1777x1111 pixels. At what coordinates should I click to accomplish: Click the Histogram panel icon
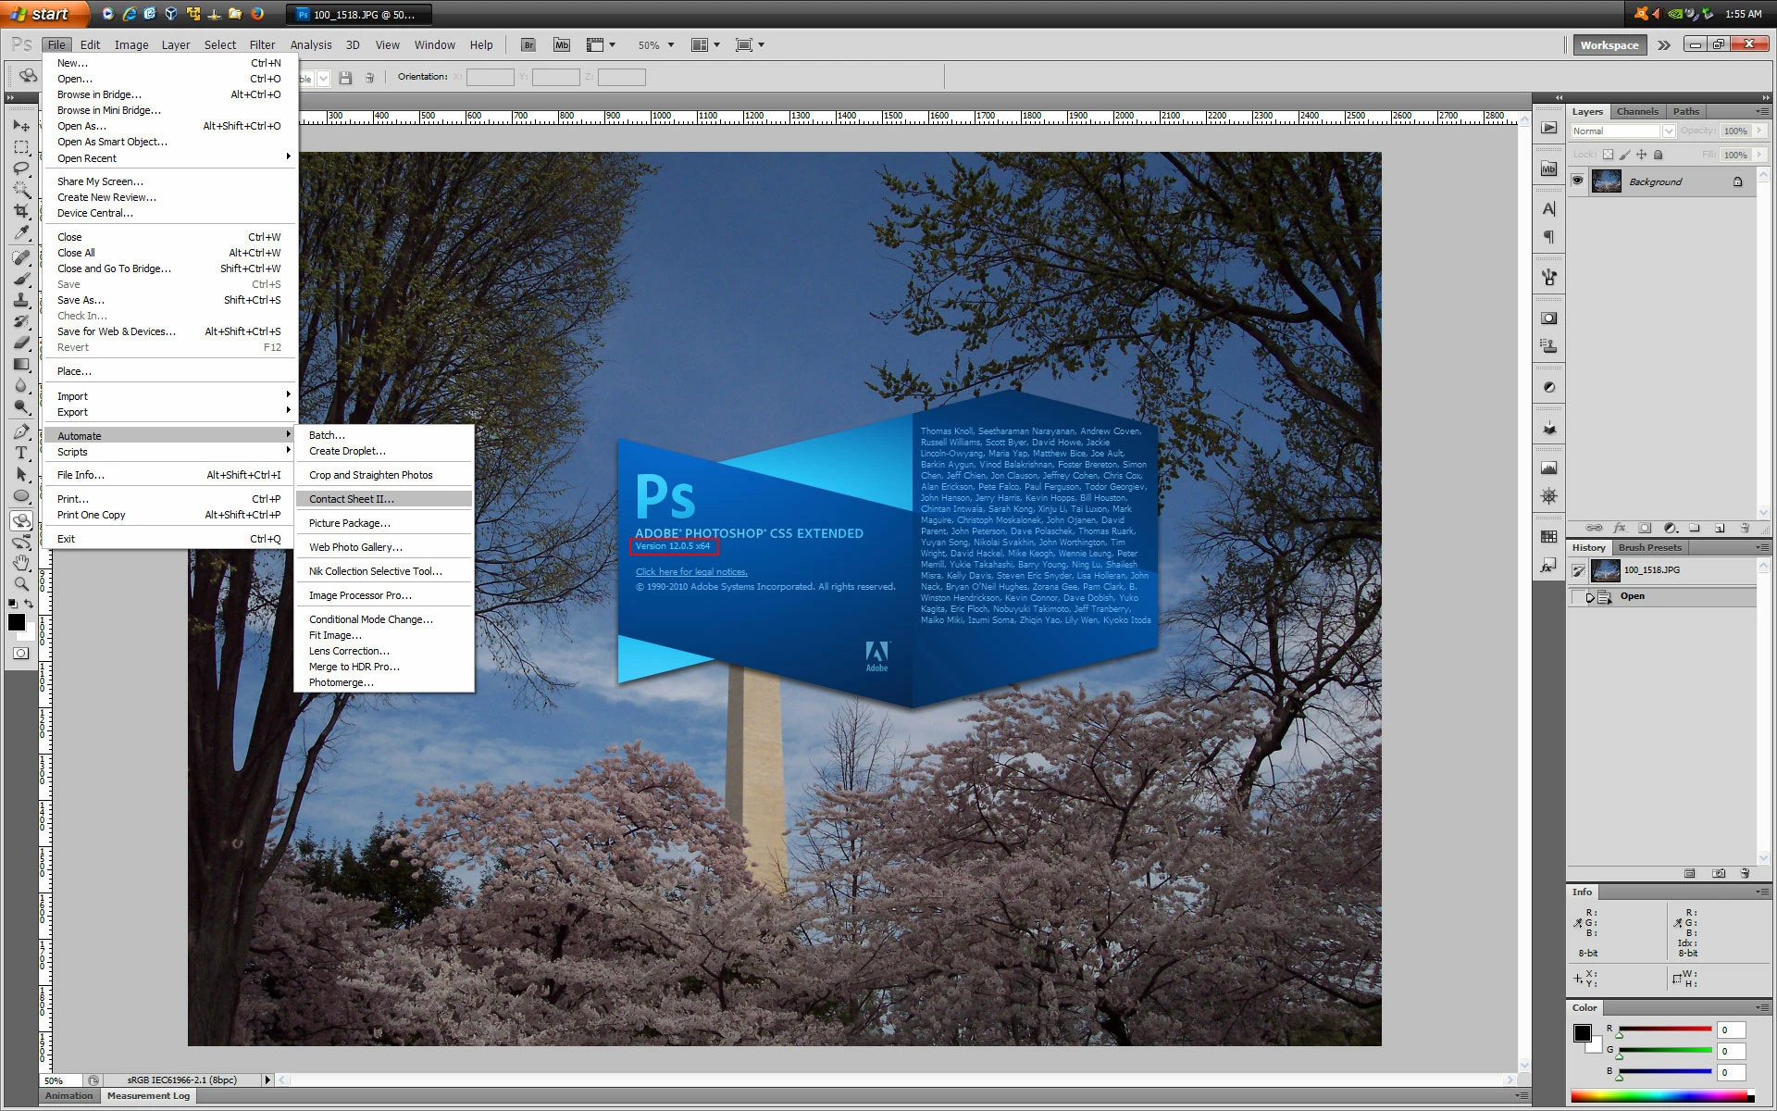1548,468
